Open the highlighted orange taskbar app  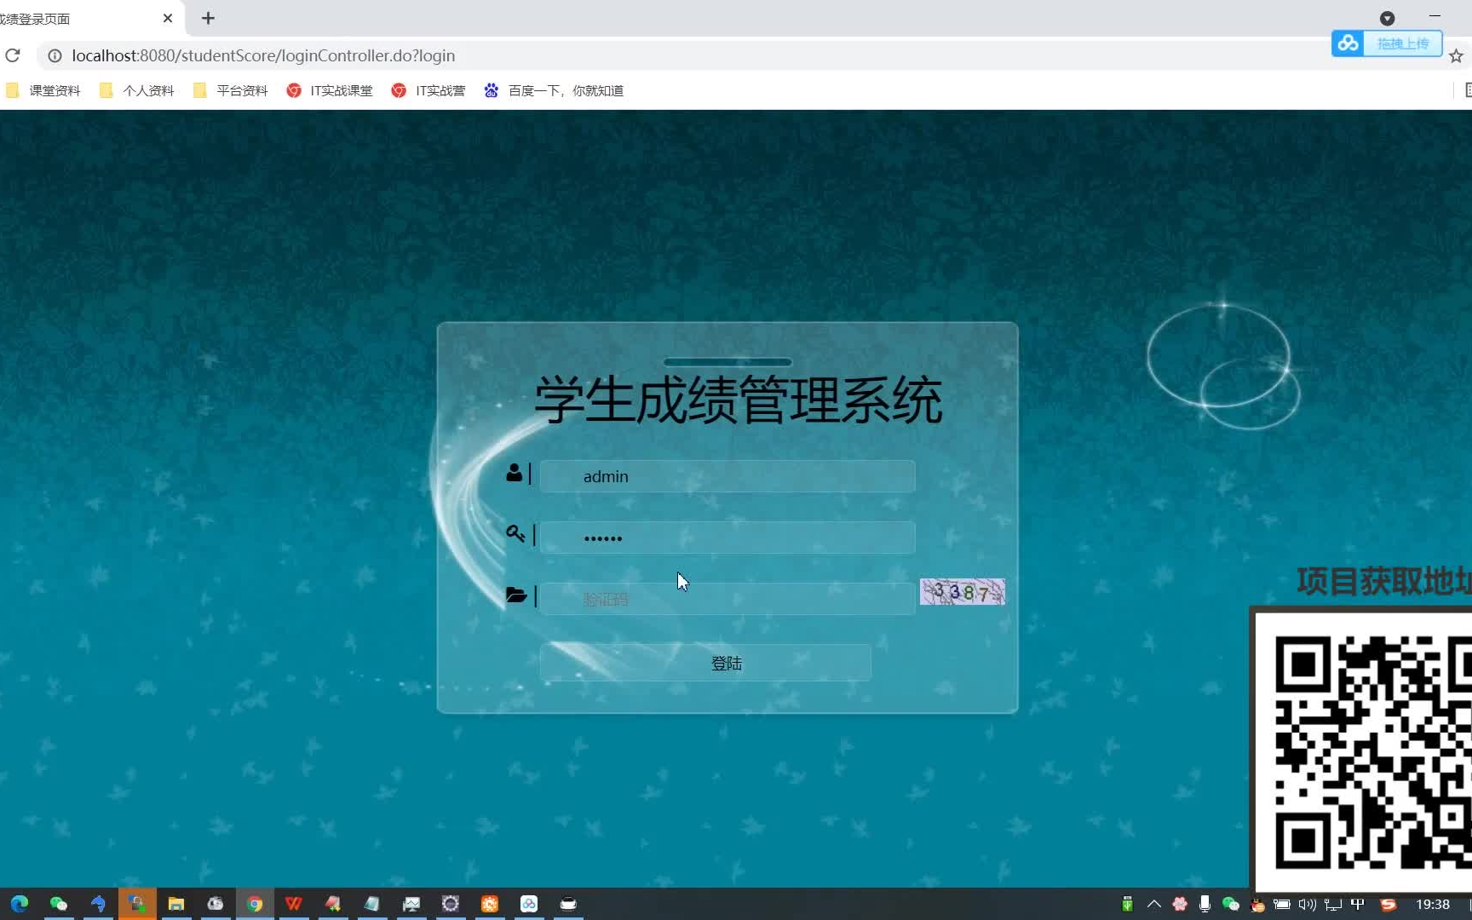pos(137,904)
